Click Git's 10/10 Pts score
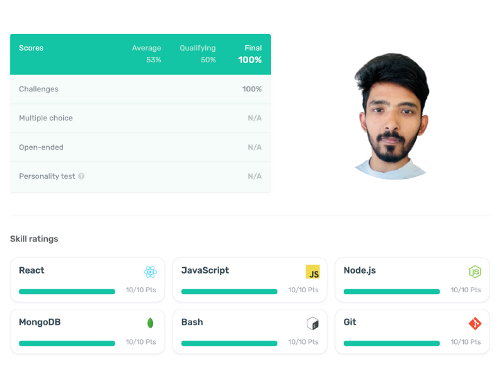The height and width of the screenshot is (378, 504). (466, 342)
